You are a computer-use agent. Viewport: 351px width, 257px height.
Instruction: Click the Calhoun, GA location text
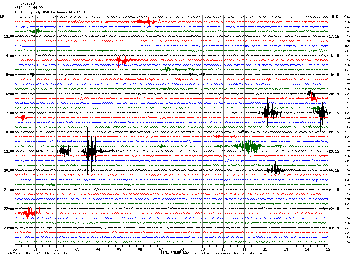coord(50,12)
